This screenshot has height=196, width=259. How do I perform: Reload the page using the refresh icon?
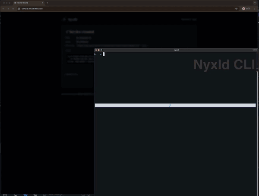tap(13, 9)
